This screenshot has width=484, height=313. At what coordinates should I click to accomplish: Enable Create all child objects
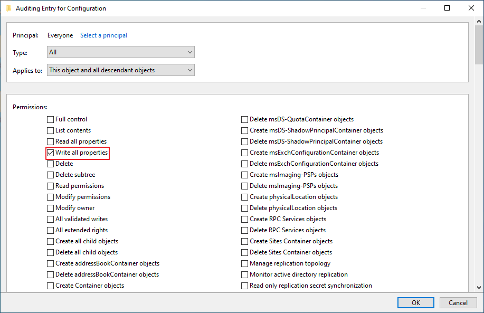[x=50, y=241]
